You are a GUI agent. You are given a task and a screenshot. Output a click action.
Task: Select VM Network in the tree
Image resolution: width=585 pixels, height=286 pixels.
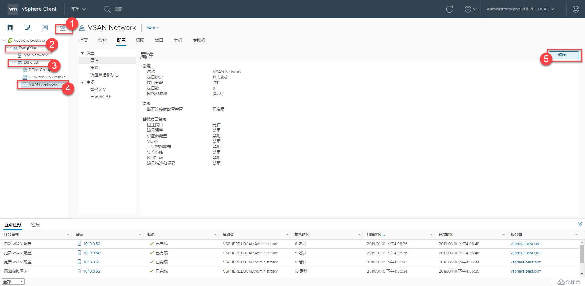click(35, 55)
